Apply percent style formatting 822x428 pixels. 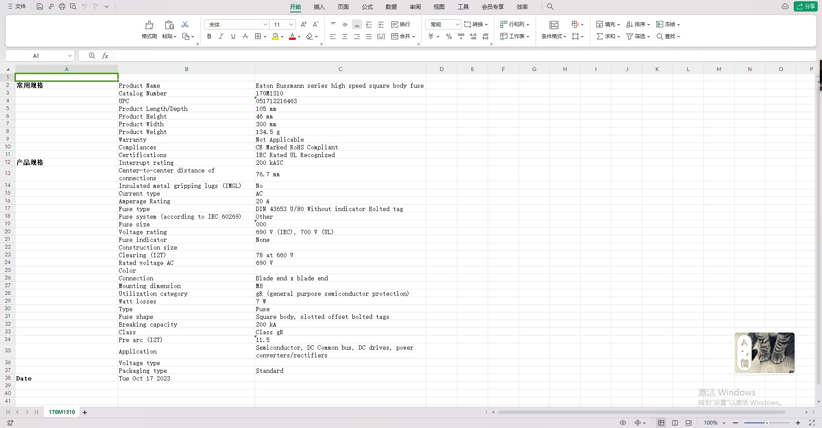tap(449, 36)
